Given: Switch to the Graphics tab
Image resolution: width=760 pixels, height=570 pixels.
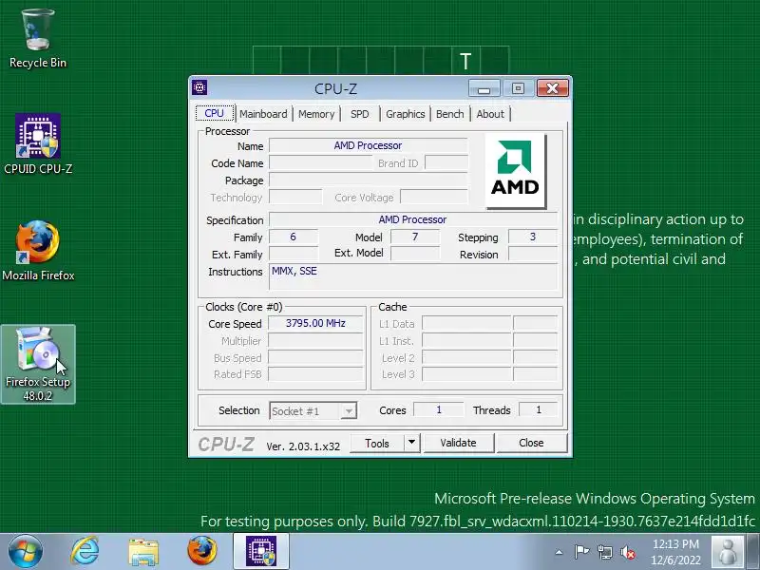Looking at the screenshot, I should pos(406,114).
